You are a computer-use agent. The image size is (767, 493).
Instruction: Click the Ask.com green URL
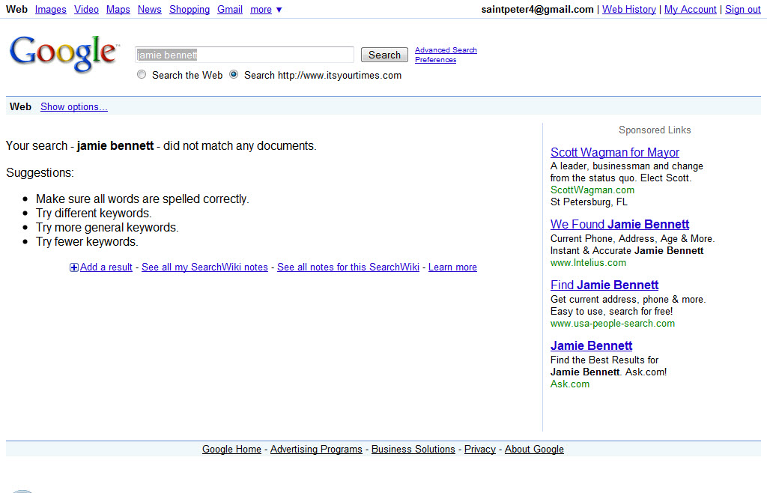[x=570, y=384]
